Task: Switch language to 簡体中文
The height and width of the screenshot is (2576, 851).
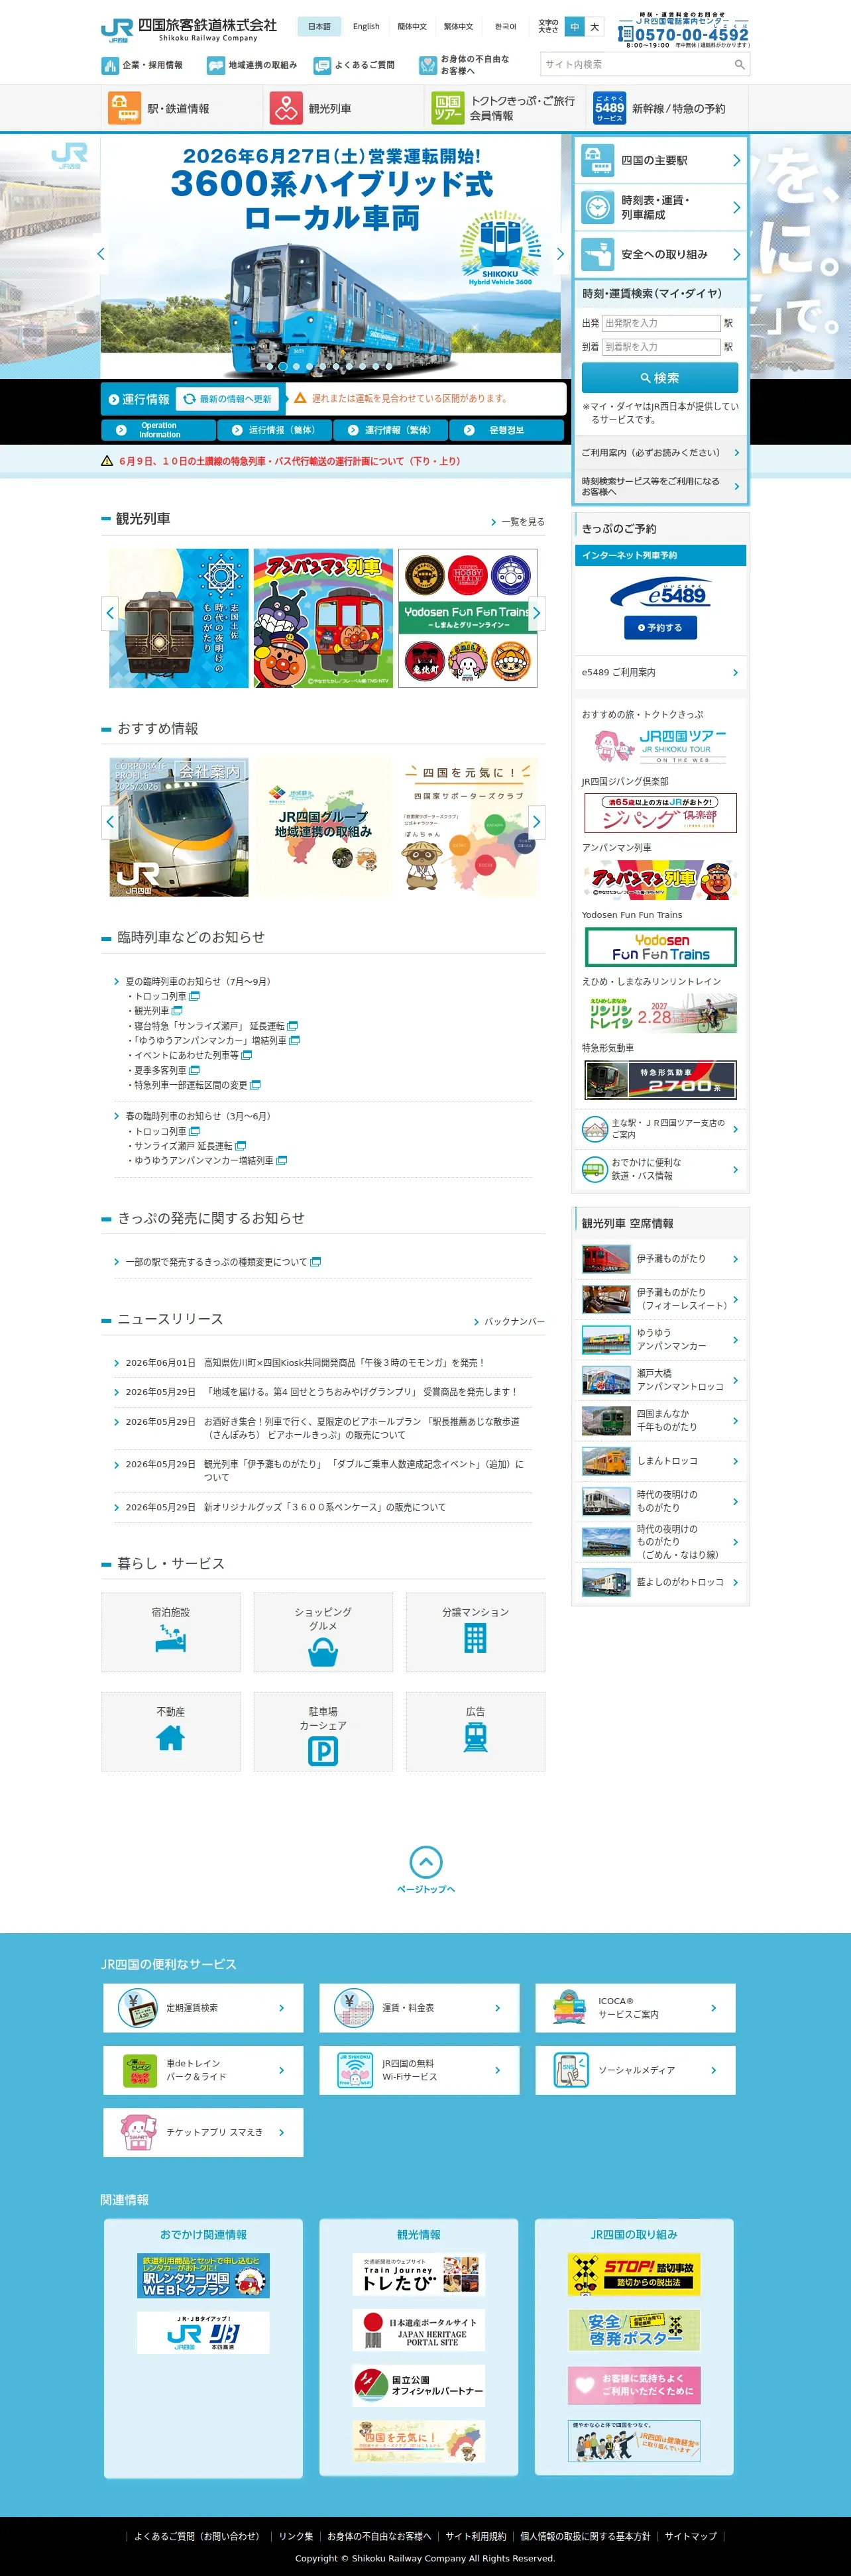Action: (x=412, y=27)
